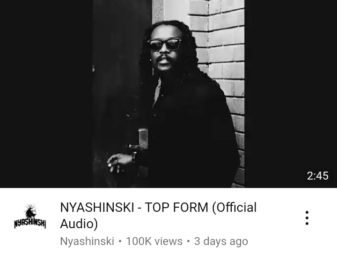
Task: Click the 2:45 duration badge
Action: pos(318,176)
